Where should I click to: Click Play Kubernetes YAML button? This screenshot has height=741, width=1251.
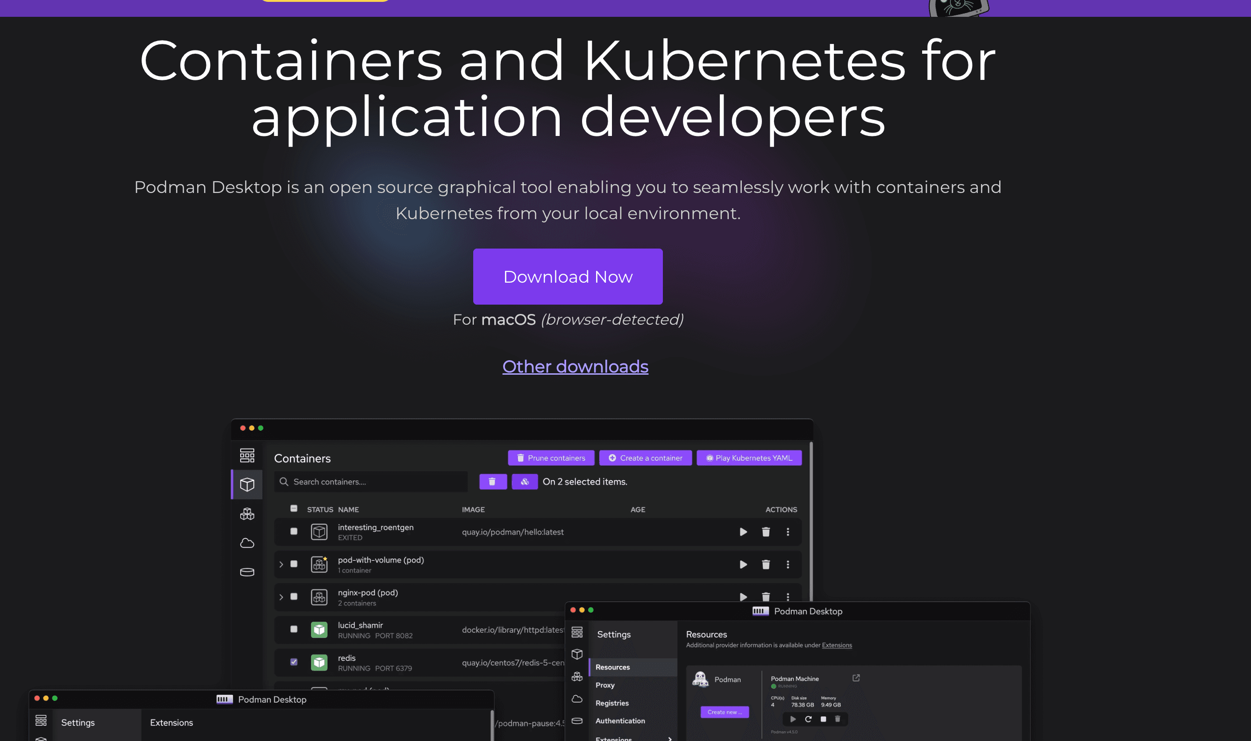click(x=749, y=458)
